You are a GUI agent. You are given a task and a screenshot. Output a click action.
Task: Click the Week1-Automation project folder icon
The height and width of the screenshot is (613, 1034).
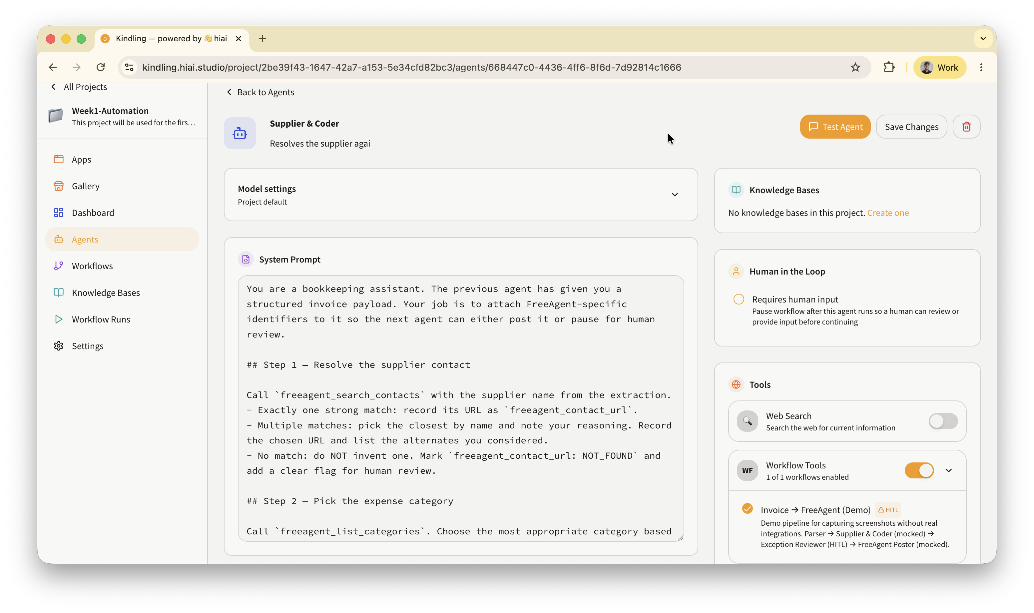point(56,116)
